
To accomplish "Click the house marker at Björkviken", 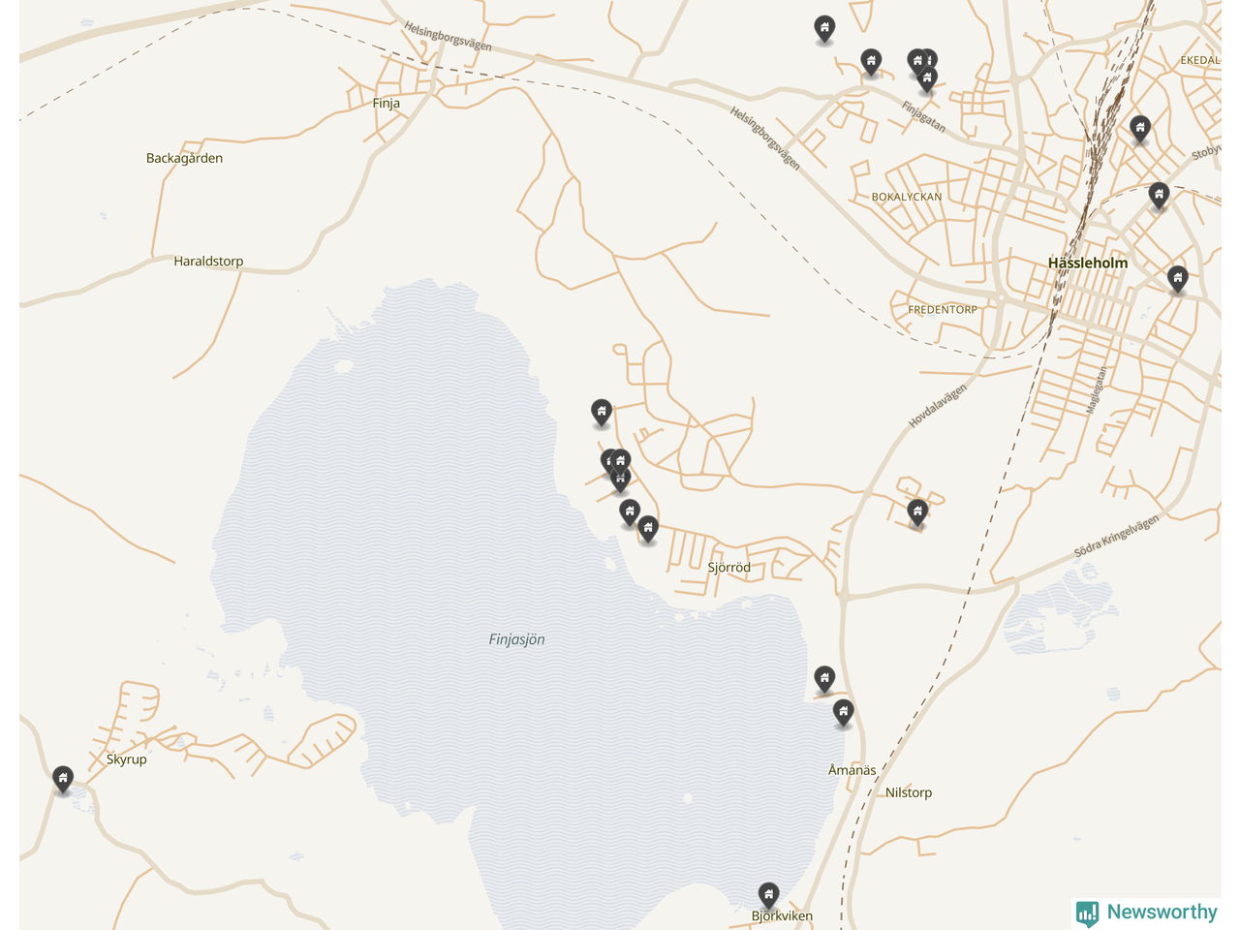I will click(x=768, y=894).
